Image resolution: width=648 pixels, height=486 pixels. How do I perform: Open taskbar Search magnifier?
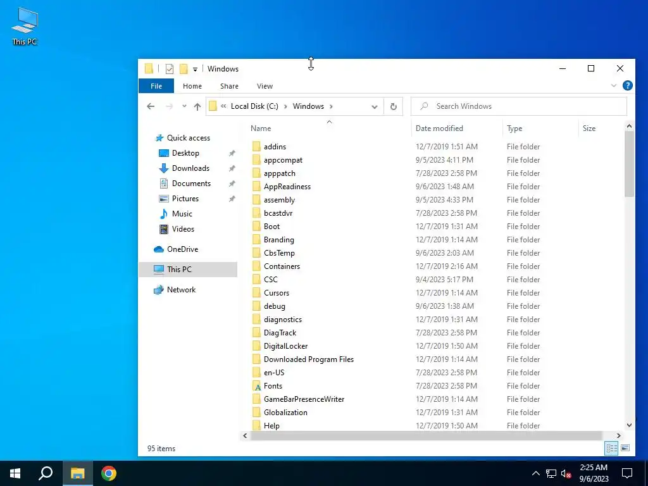[x=46, y=473]
